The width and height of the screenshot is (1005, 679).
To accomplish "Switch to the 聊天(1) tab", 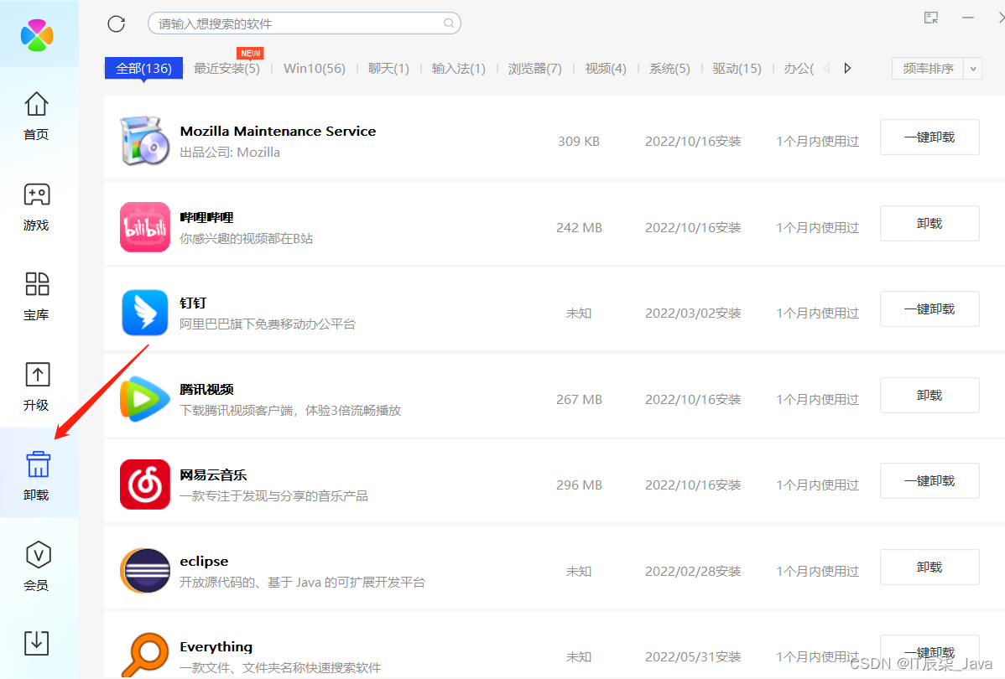I will coord(388,69).
